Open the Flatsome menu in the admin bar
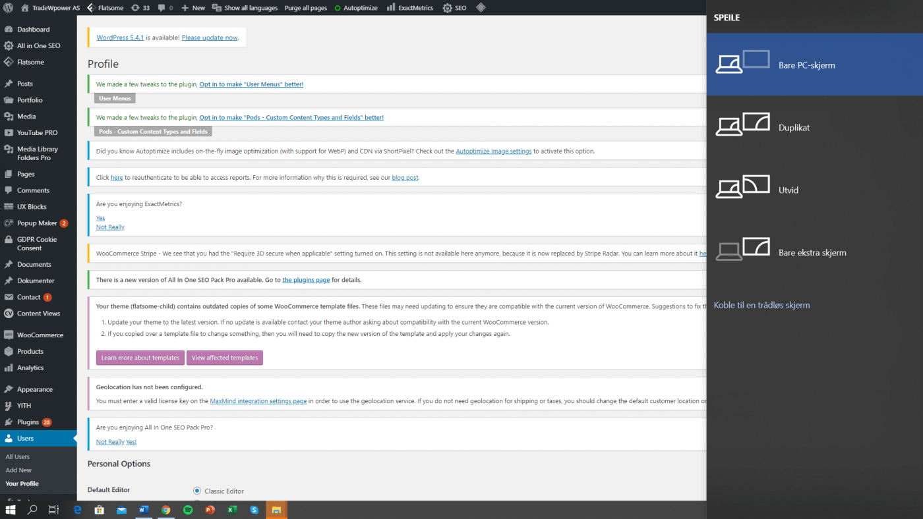Screen dimensions: 923x519 pos(106,8)
